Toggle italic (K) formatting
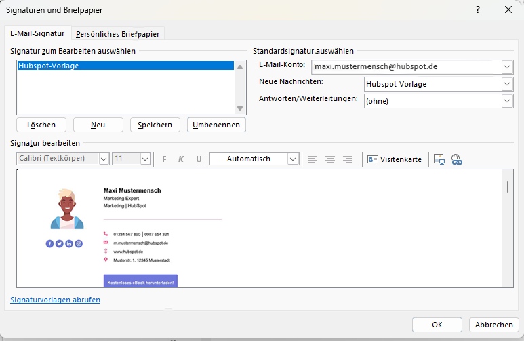 click(181, 159)
